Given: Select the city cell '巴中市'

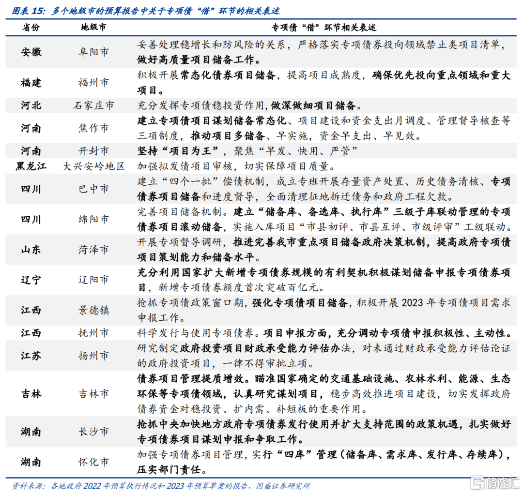Looking at the screenshot, I should tap(93, 189).
